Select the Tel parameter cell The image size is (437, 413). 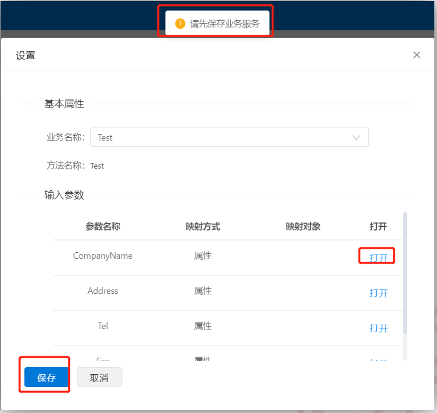coord(102,326)
